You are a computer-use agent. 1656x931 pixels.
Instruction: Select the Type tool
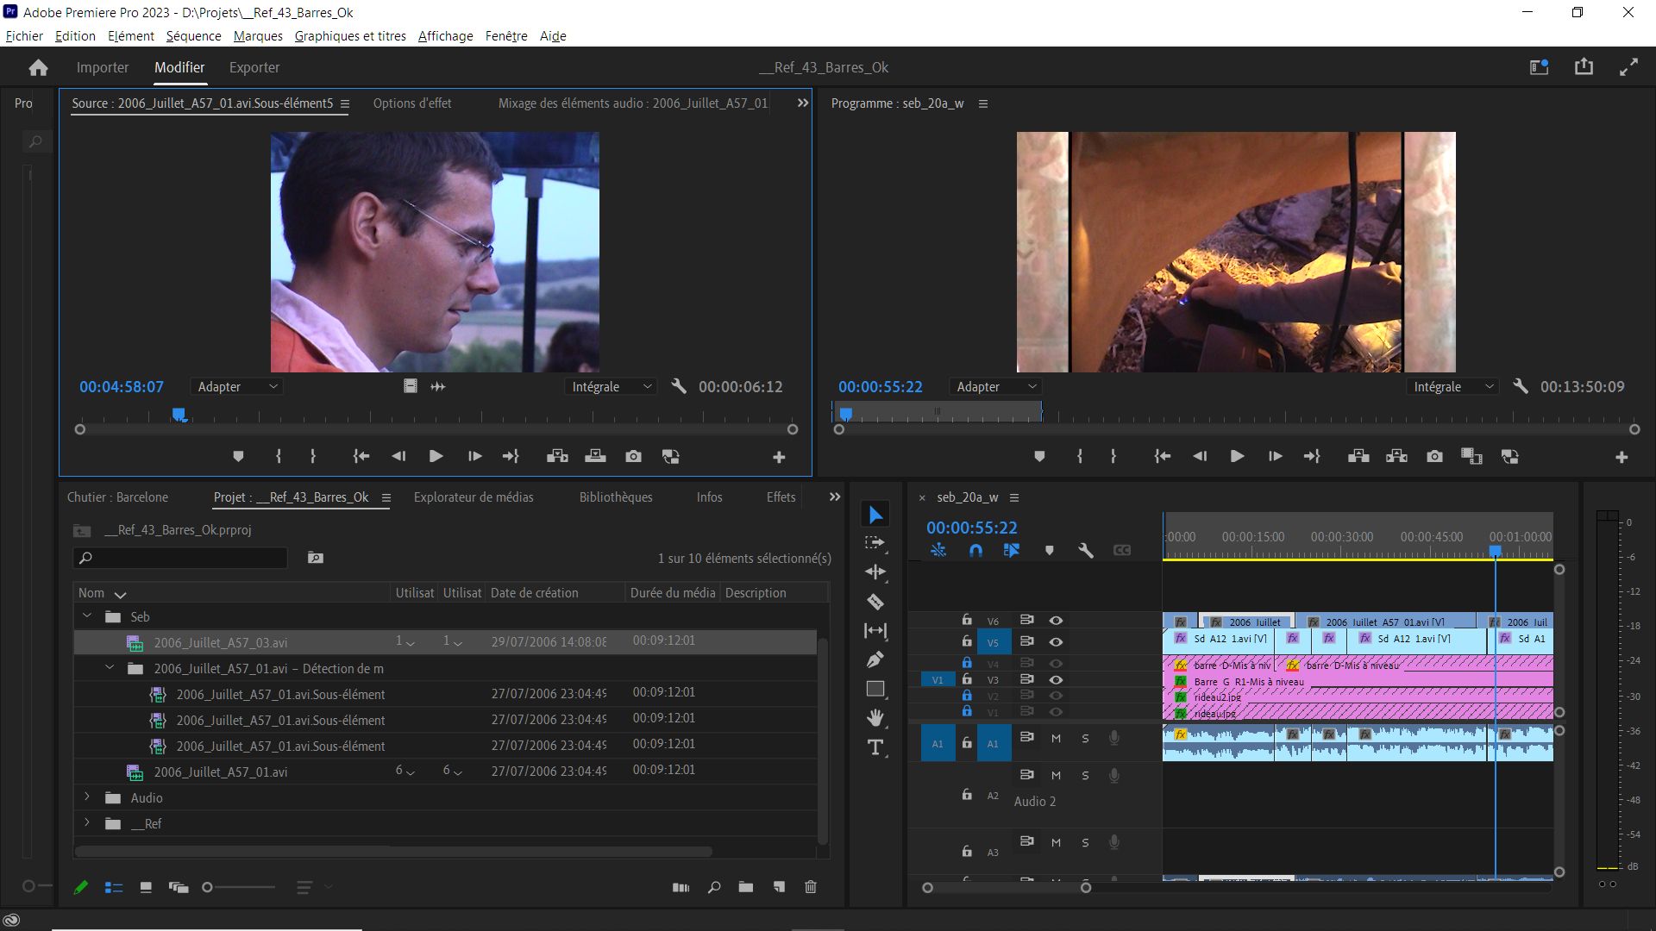tap(875, 747)
